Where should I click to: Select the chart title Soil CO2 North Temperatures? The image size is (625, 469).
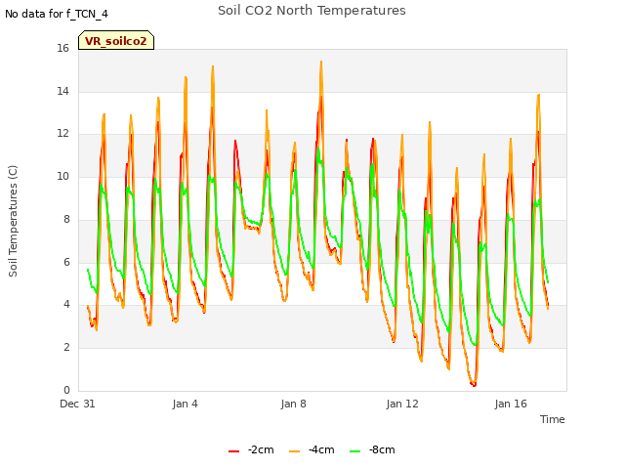[x=312, y=11]
